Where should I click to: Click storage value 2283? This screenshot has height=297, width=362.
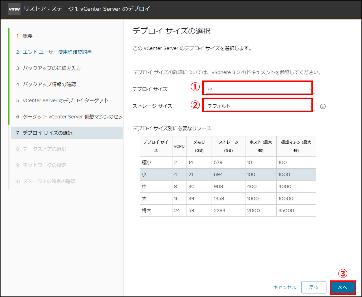(x=219, y=210)
